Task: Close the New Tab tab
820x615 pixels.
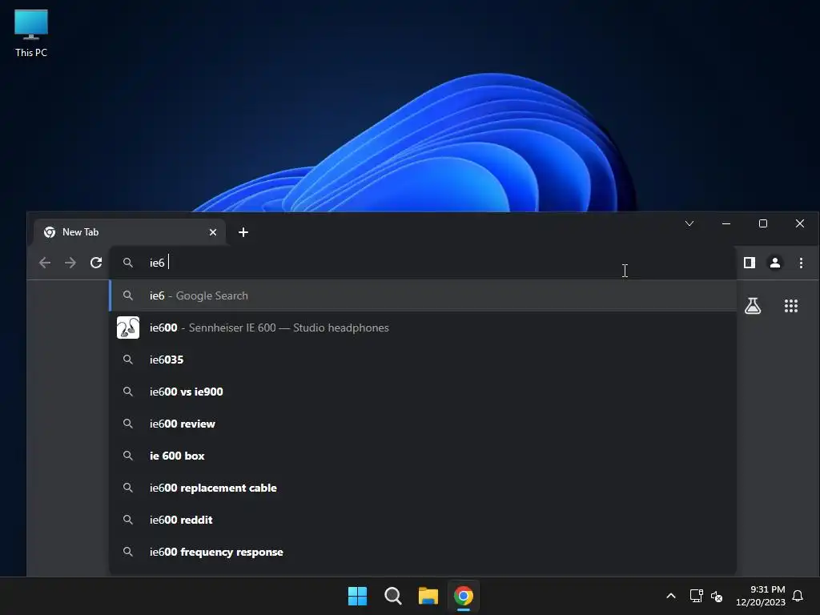Action: [x=213, y=232]
